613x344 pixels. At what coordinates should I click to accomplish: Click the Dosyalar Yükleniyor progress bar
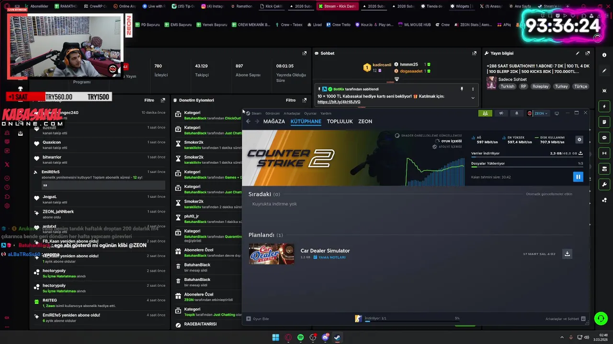[x=527, y=167]
